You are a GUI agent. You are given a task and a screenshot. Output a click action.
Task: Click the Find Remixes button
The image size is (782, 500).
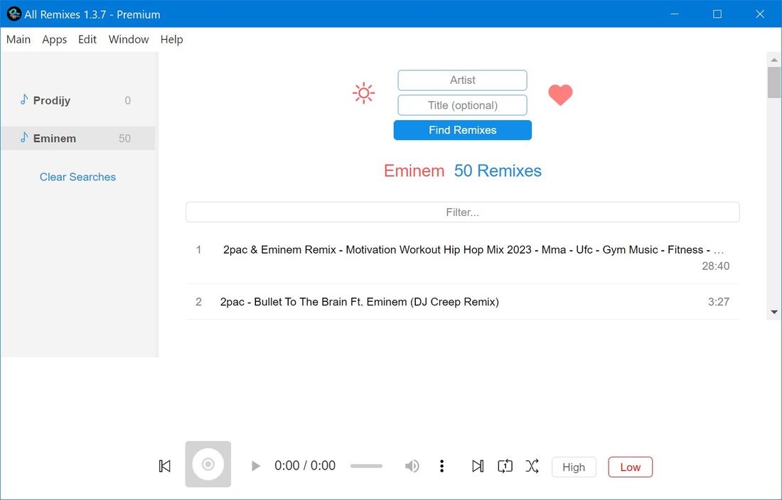click(462, 130)
